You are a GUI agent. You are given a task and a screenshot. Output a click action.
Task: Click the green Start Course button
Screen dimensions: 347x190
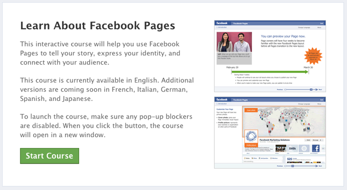click(49, 156)
